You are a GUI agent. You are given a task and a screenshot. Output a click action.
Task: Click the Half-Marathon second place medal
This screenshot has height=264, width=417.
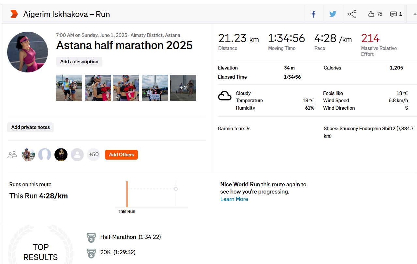pos(91,238)
